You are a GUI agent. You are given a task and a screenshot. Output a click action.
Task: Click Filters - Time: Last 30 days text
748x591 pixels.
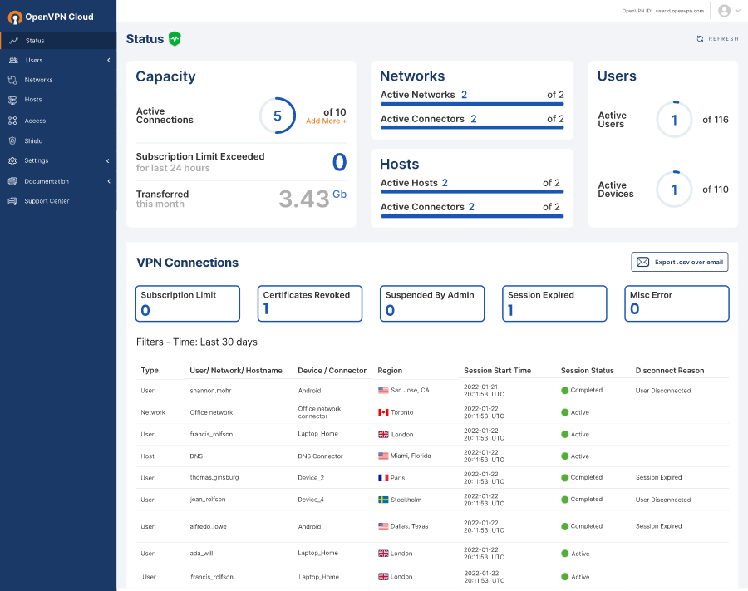pos(196,342)
